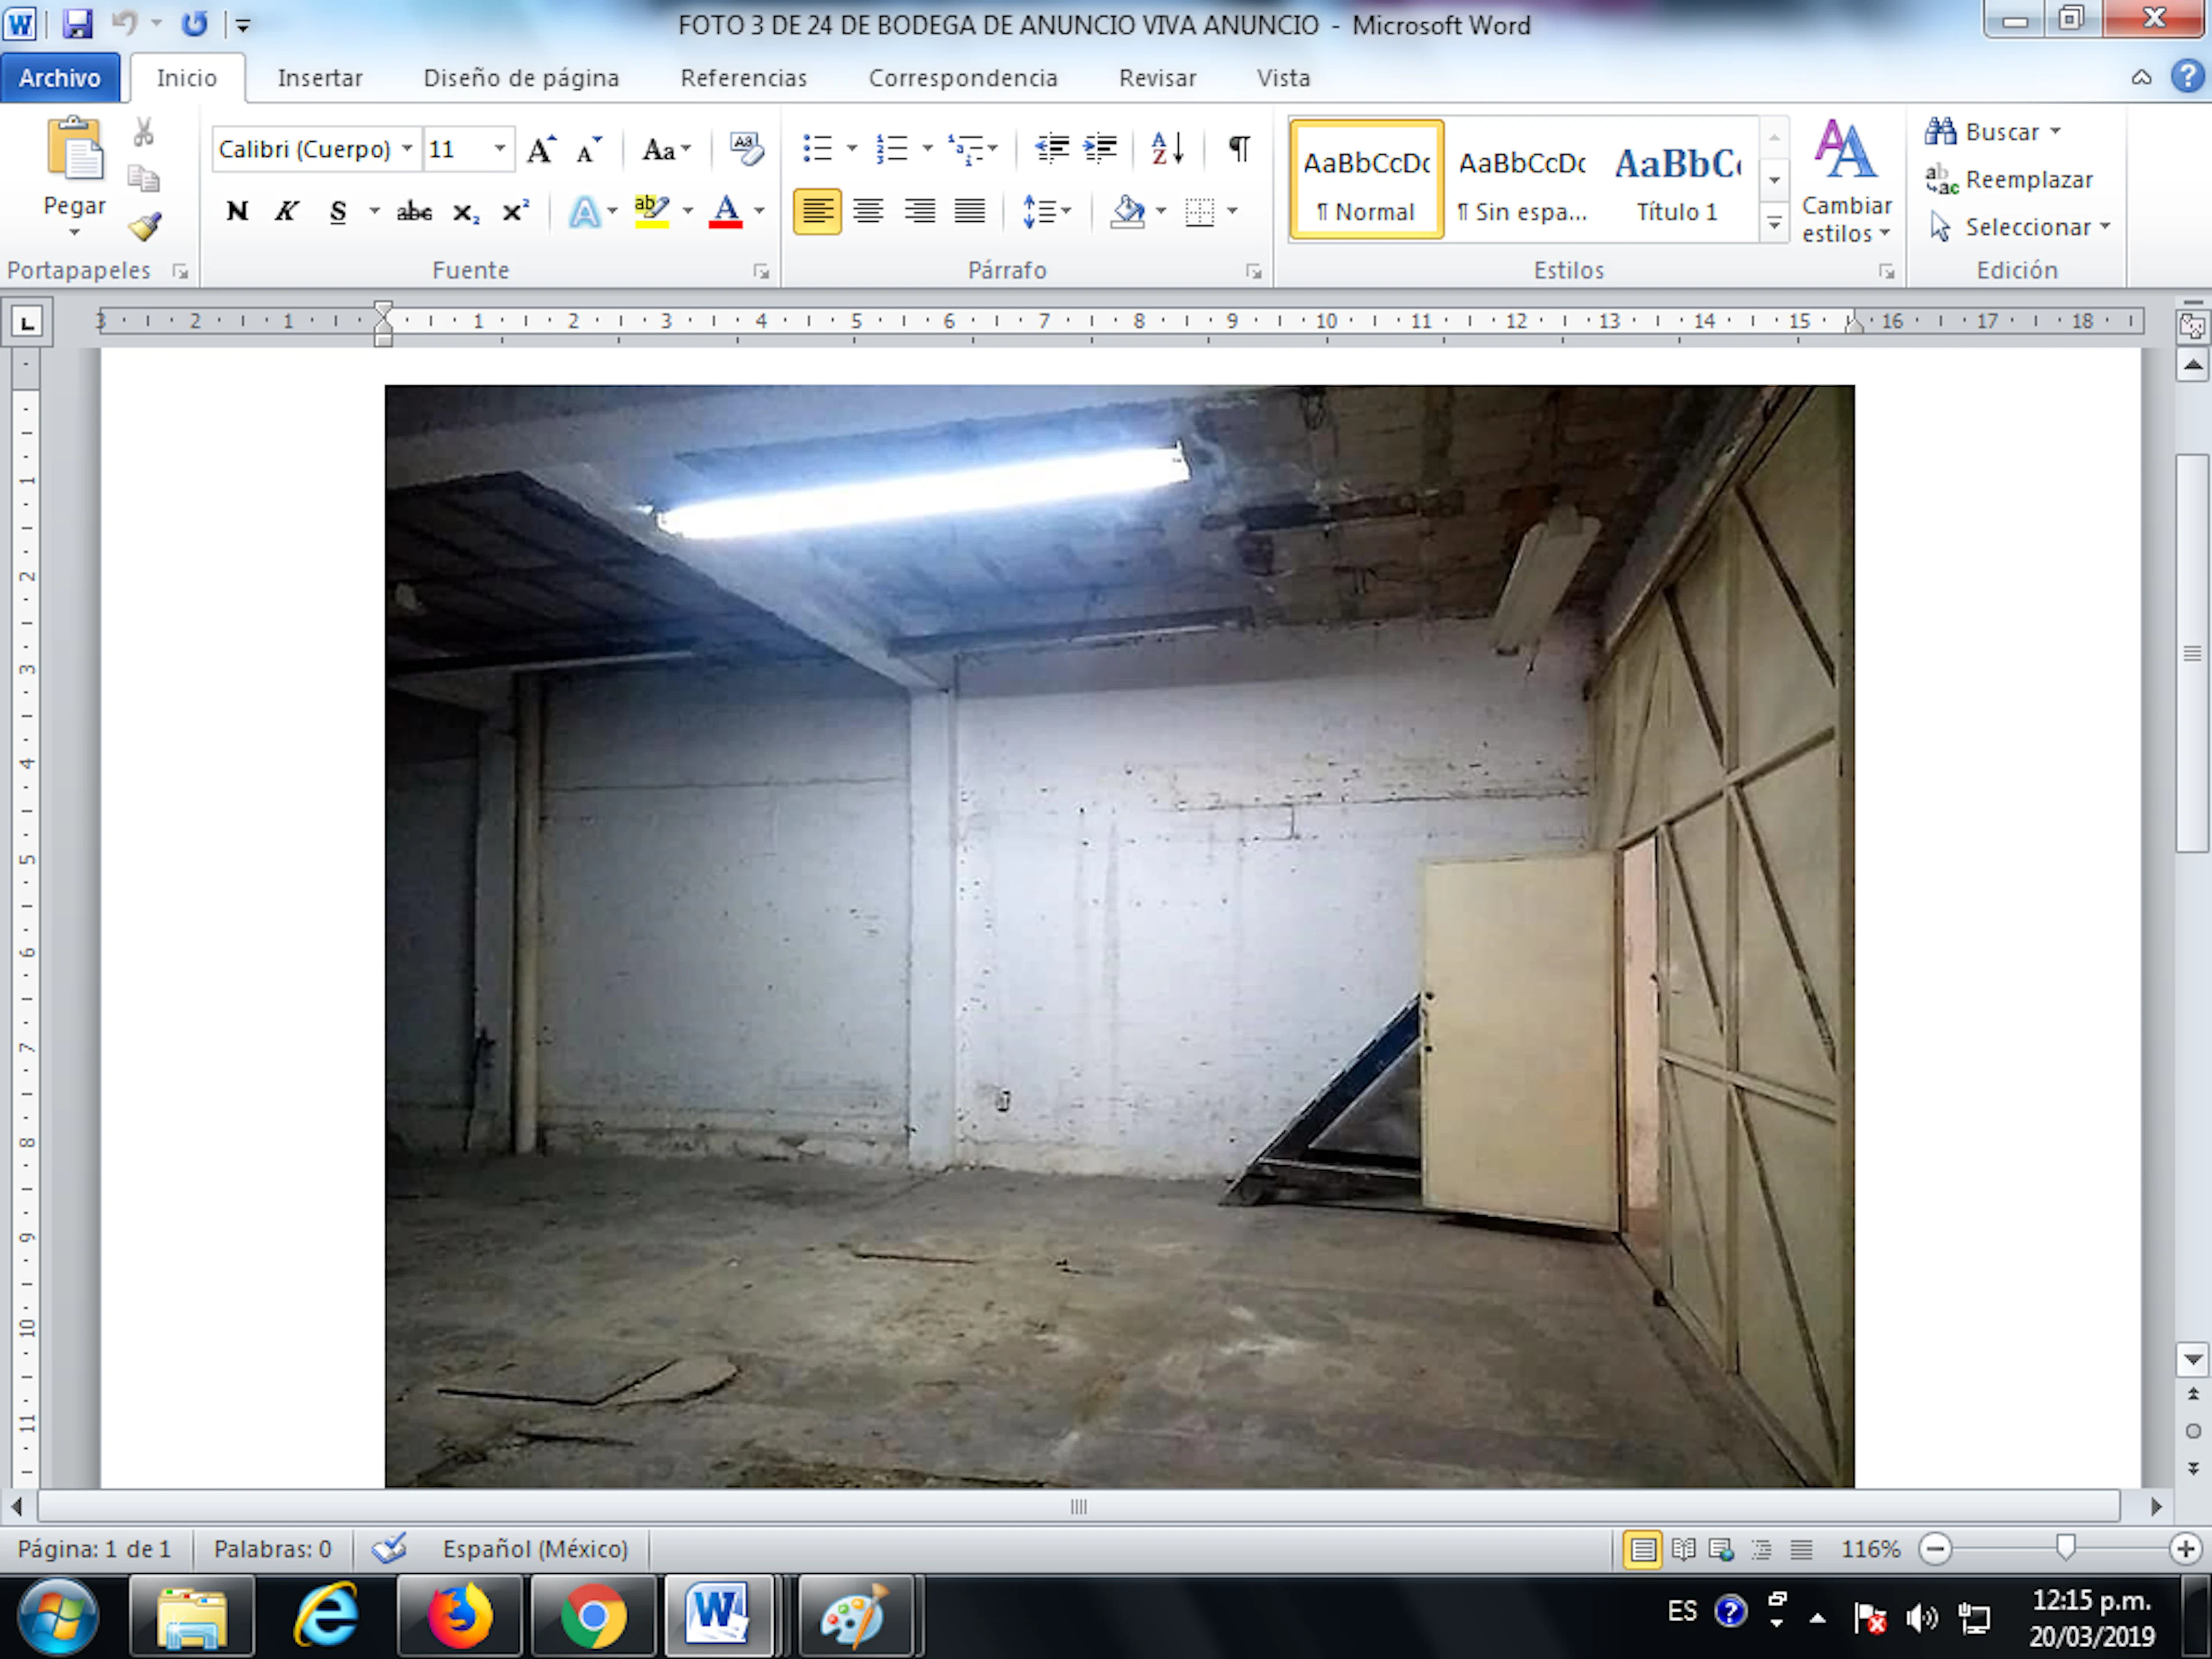Click the Clear Formatting eraser icon

(746, 149)
